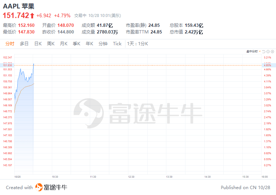Click the 开盘价 148.070 value
This screenshot has width=276, height=195.
[66, 25]
